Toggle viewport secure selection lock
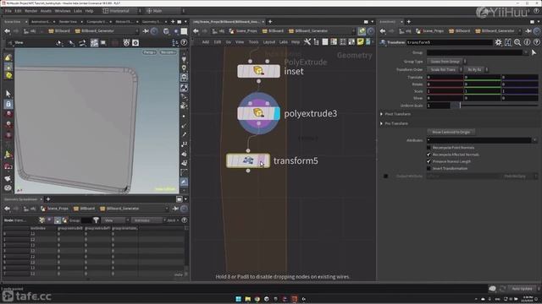The width and height of the screenshot is (542, 304). coord(8,104)
